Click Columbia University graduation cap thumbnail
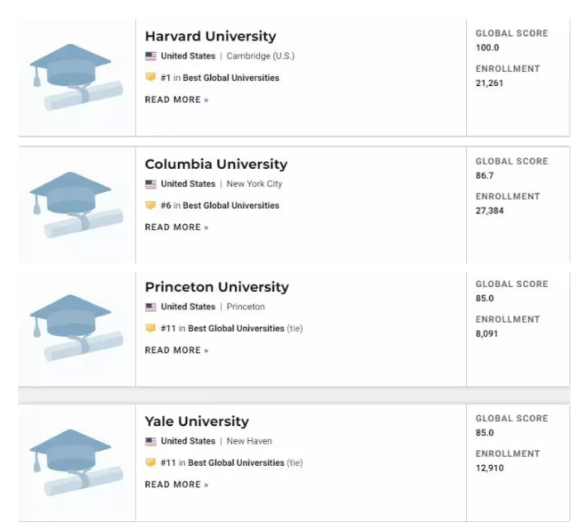 [x=76, y=205]
